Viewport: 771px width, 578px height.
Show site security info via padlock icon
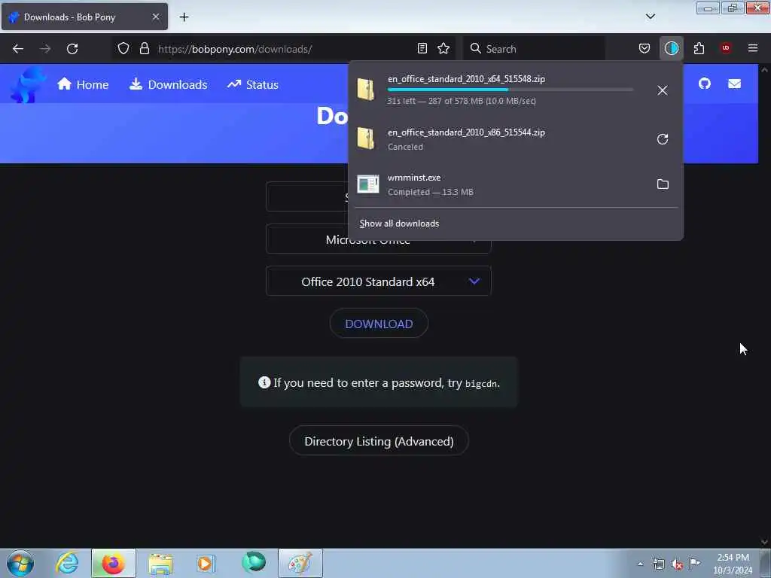[x=144, y=48]
